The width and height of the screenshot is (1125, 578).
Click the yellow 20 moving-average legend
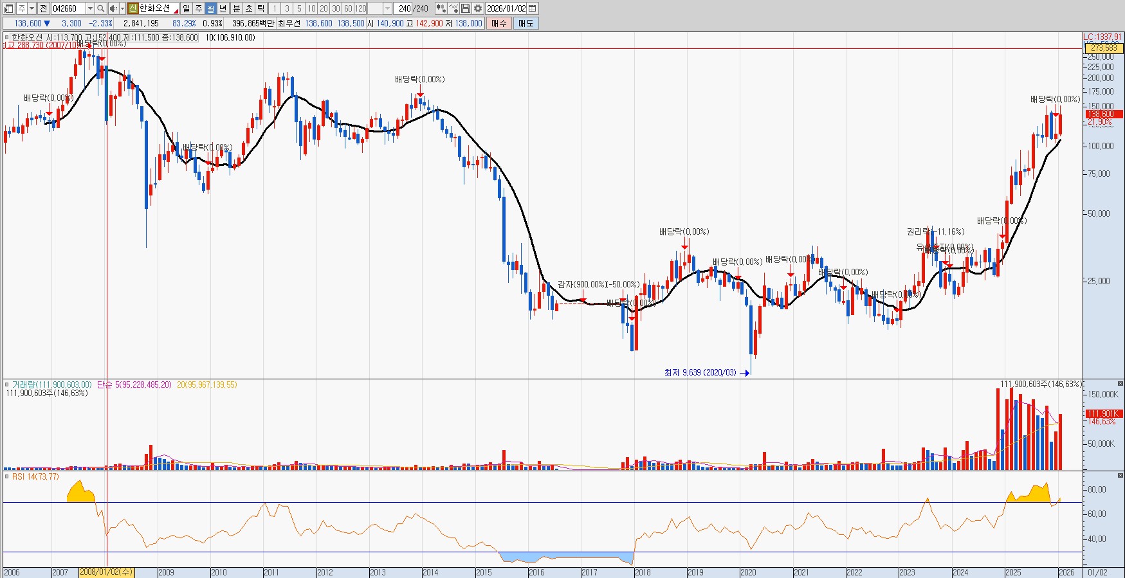coord(206,384)
